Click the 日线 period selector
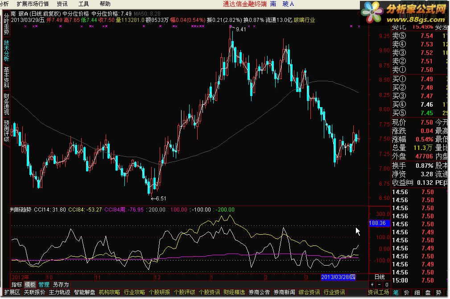 tap(380, 277)
